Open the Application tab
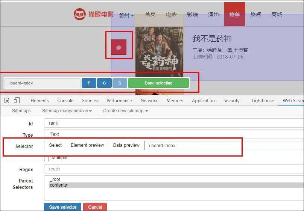304x211 pixels. click(x=203, y=101)
